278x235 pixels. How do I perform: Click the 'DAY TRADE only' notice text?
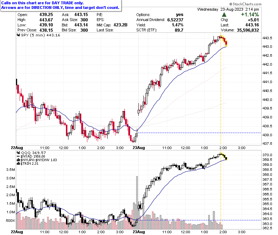point(67,3)
